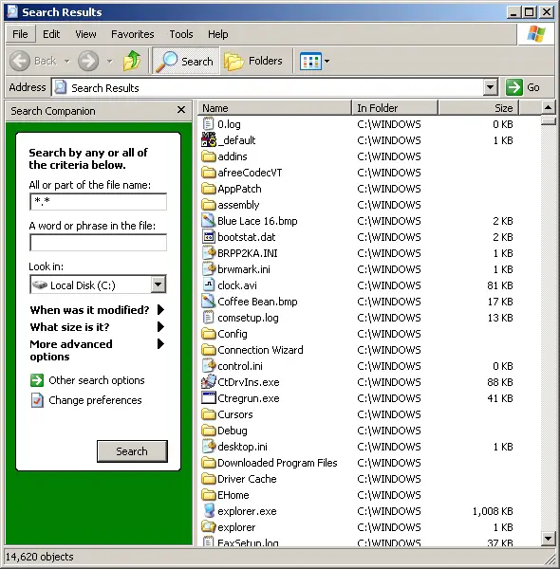This screenshot has width=560, height=569.
Task: Select the Ctregrun.exe icon
Action: (x=209, y=398)
